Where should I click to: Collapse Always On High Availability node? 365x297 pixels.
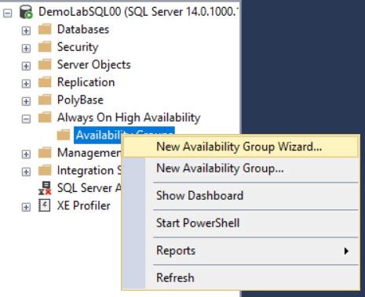(x=26, y=119)
